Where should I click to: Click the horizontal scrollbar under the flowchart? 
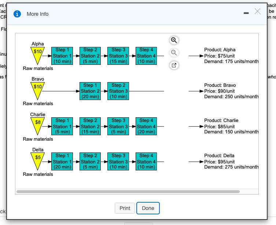click(128, 192)
